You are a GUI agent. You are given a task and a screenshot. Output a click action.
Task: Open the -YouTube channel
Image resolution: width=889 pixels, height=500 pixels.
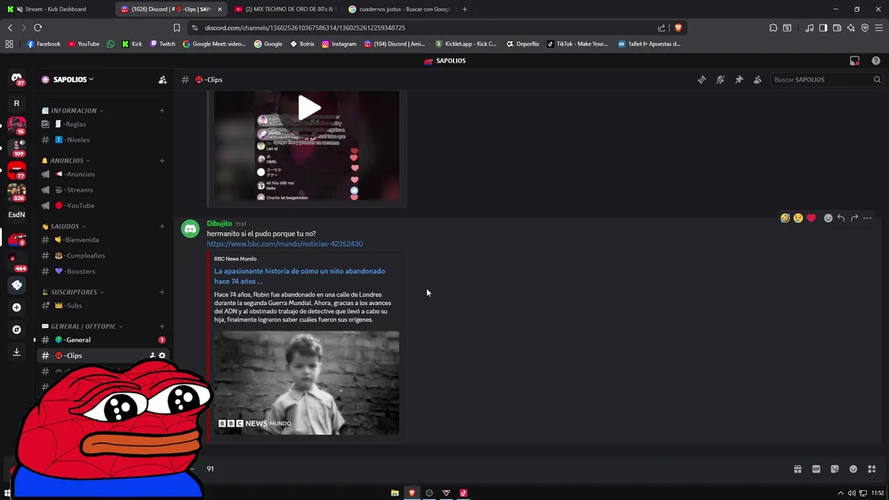(x=103, y=206)
